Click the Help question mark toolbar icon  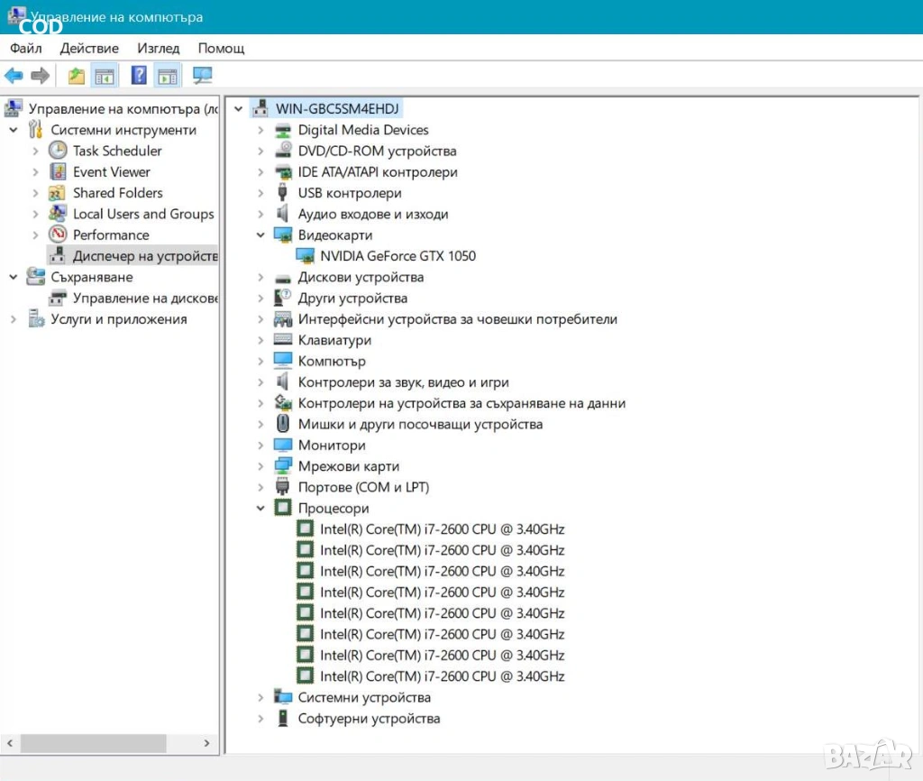coord(139,76)
